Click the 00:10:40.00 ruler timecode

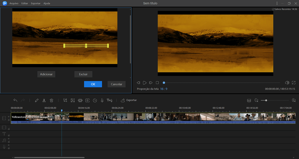point(185,108)
